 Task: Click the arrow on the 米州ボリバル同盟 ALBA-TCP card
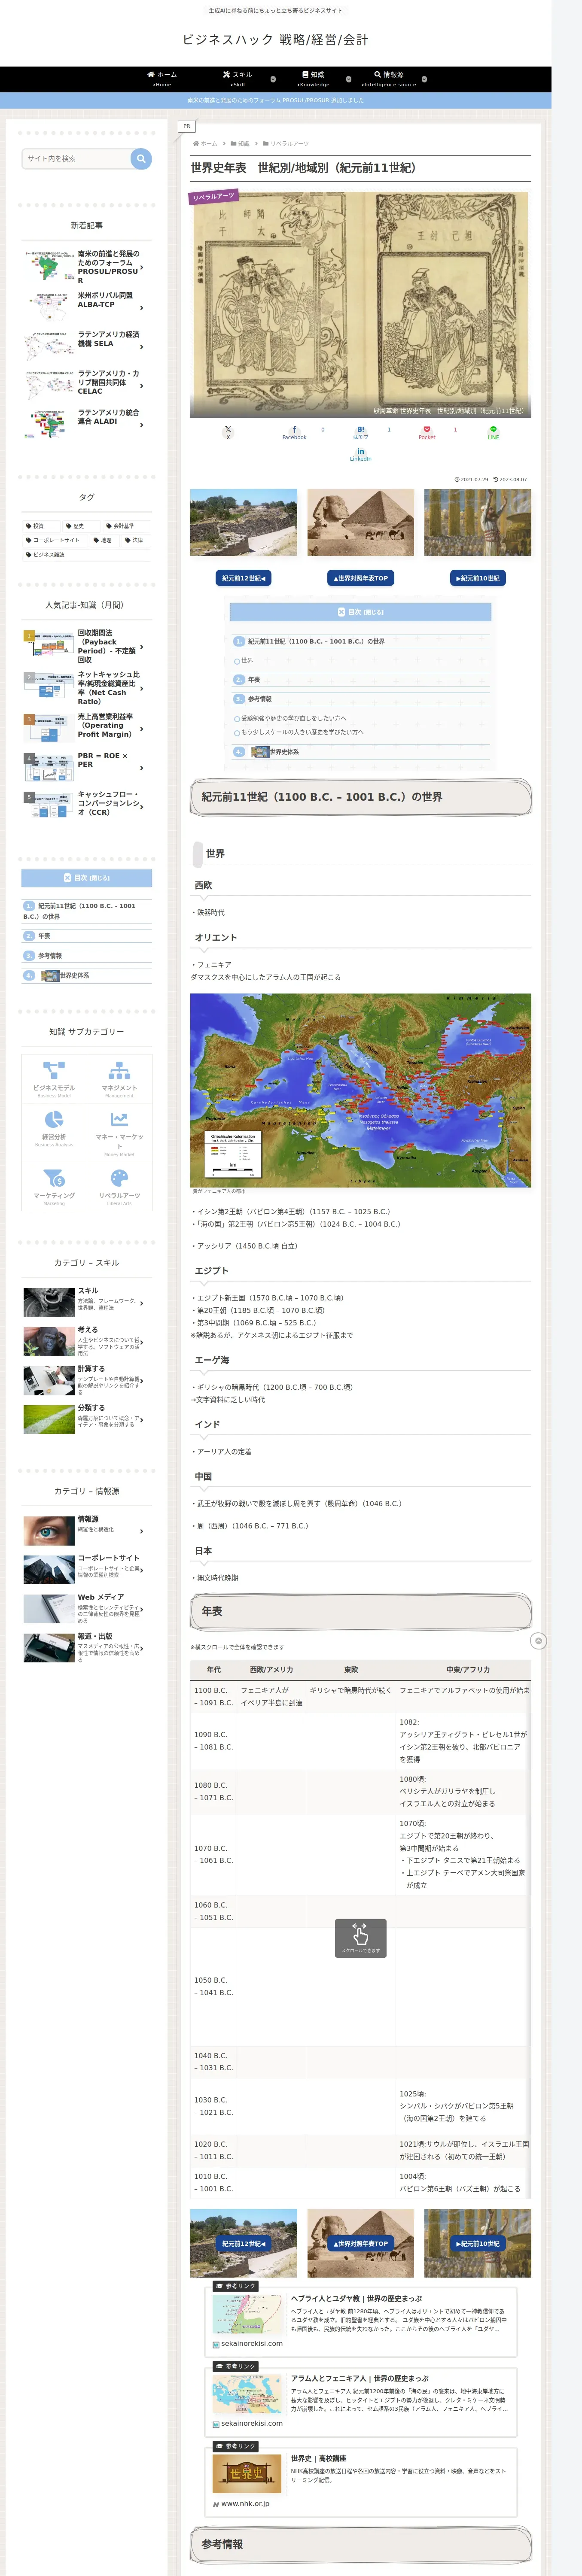click(142, 308)
